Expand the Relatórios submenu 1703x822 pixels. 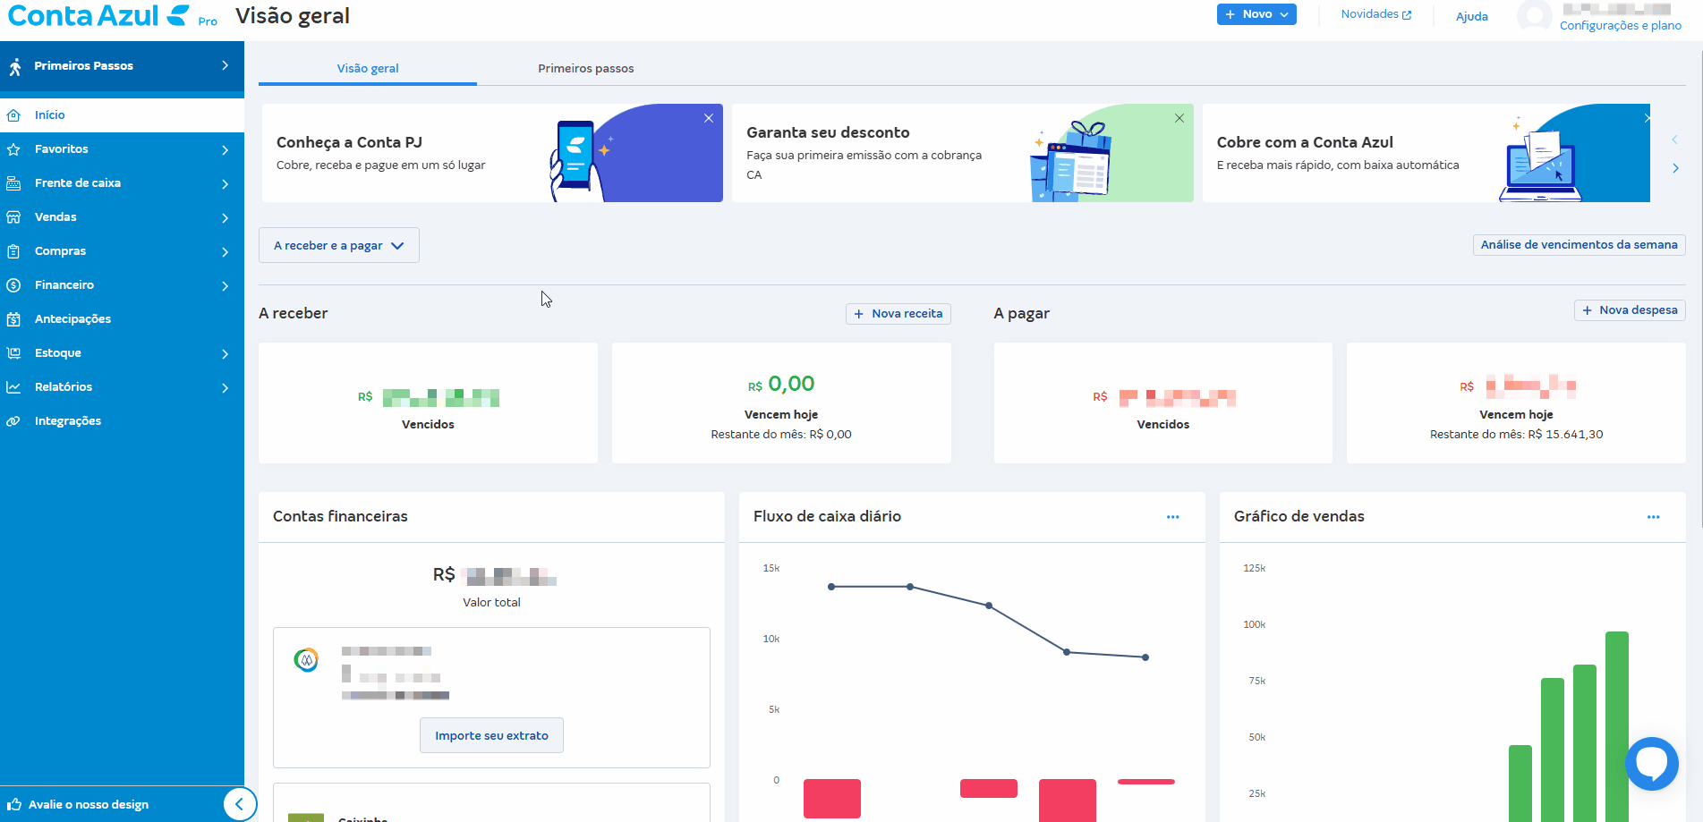[x=225, y=388]
